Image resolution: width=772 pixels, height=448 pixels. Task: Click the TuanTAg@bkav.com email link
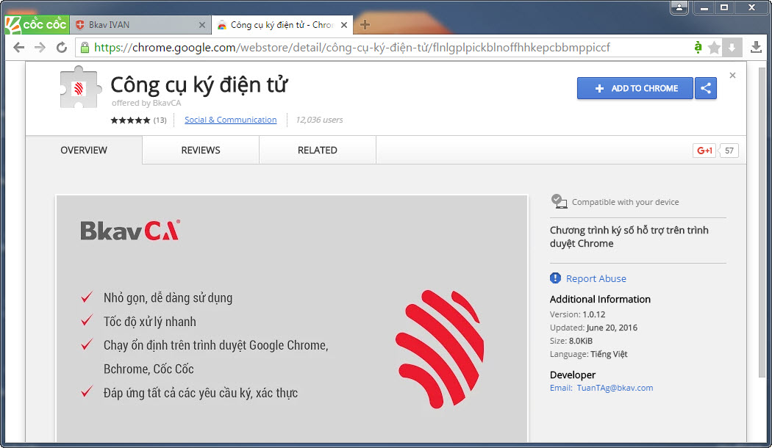tap(615, 388)
